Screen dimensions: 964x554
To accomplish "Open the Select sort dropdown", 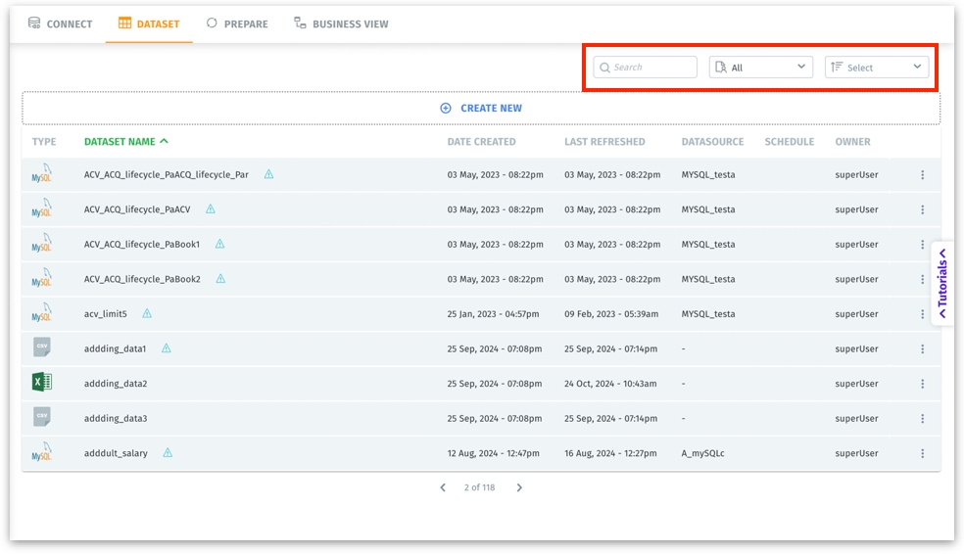I will pyautogui.click(x=876, y=68).
